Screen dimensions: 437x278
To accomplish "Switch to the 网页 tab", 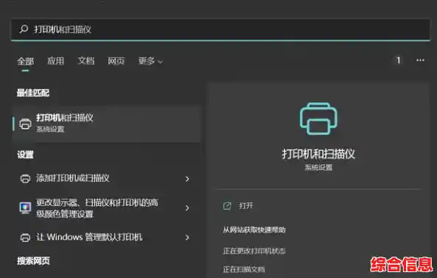I will point(116,61).
